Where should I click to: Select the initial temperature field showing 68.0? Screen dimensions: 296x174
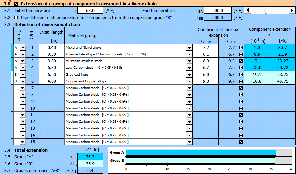tap(90, 10)
